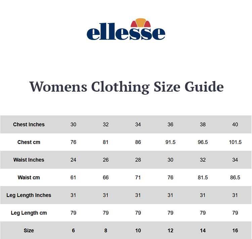Select the Chest cm row label
The image size is (252, 239).
29,142
